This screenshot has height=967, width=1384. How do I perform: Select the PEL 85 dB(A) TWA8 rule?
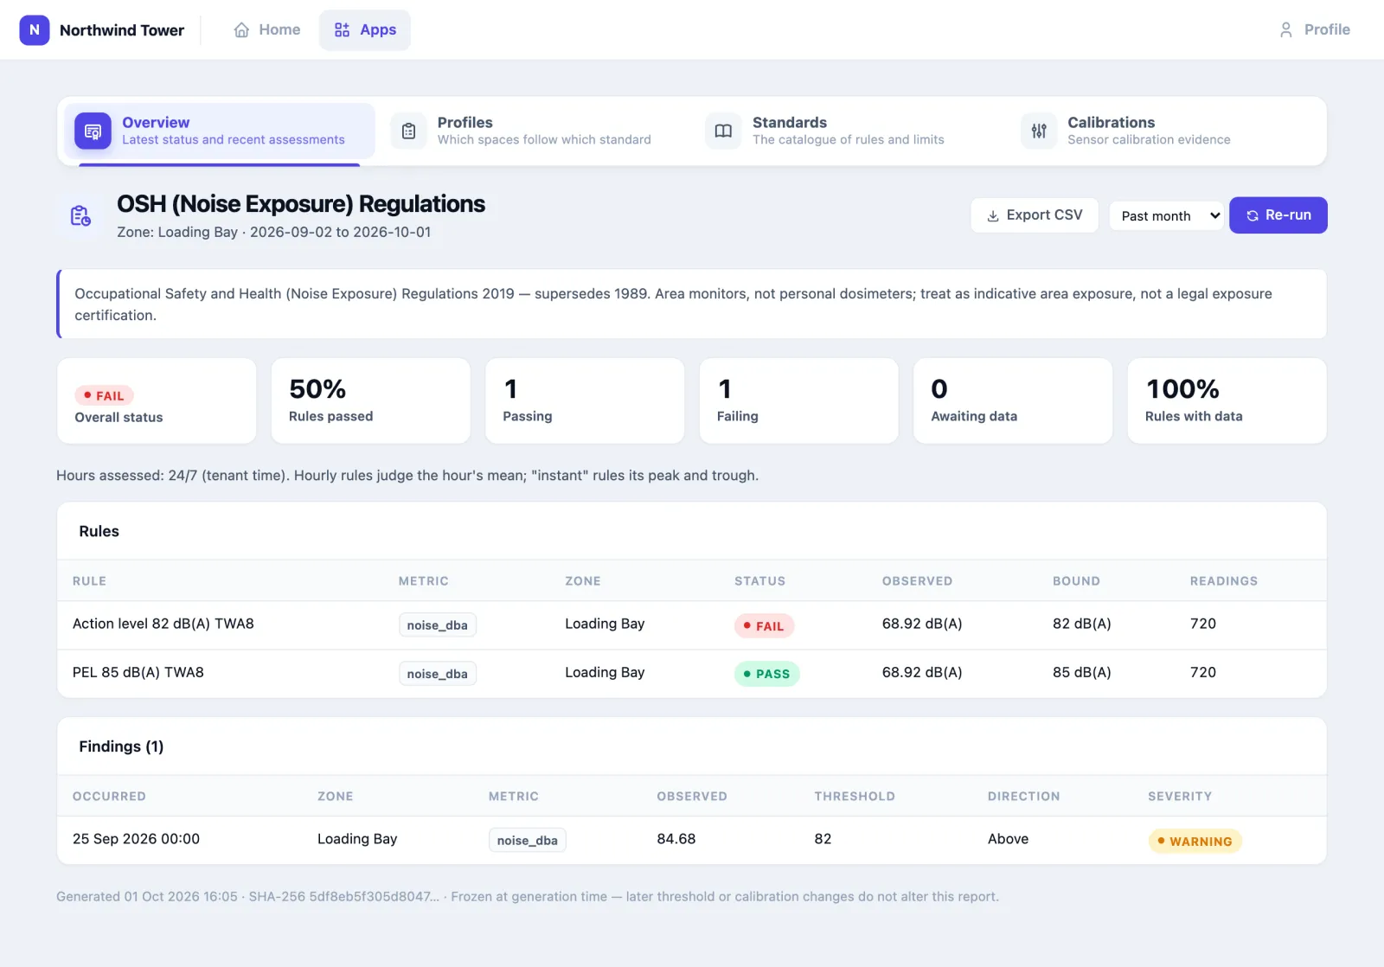tap(692, 673)
